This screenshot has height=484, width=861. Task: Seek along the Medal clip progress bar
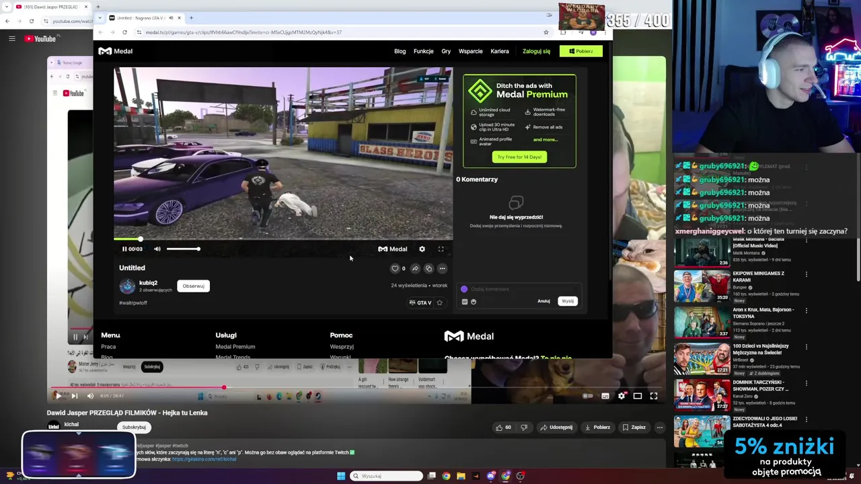[283, 239]
